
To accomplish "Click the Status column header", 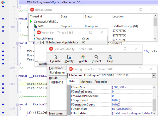I will 97,16.
